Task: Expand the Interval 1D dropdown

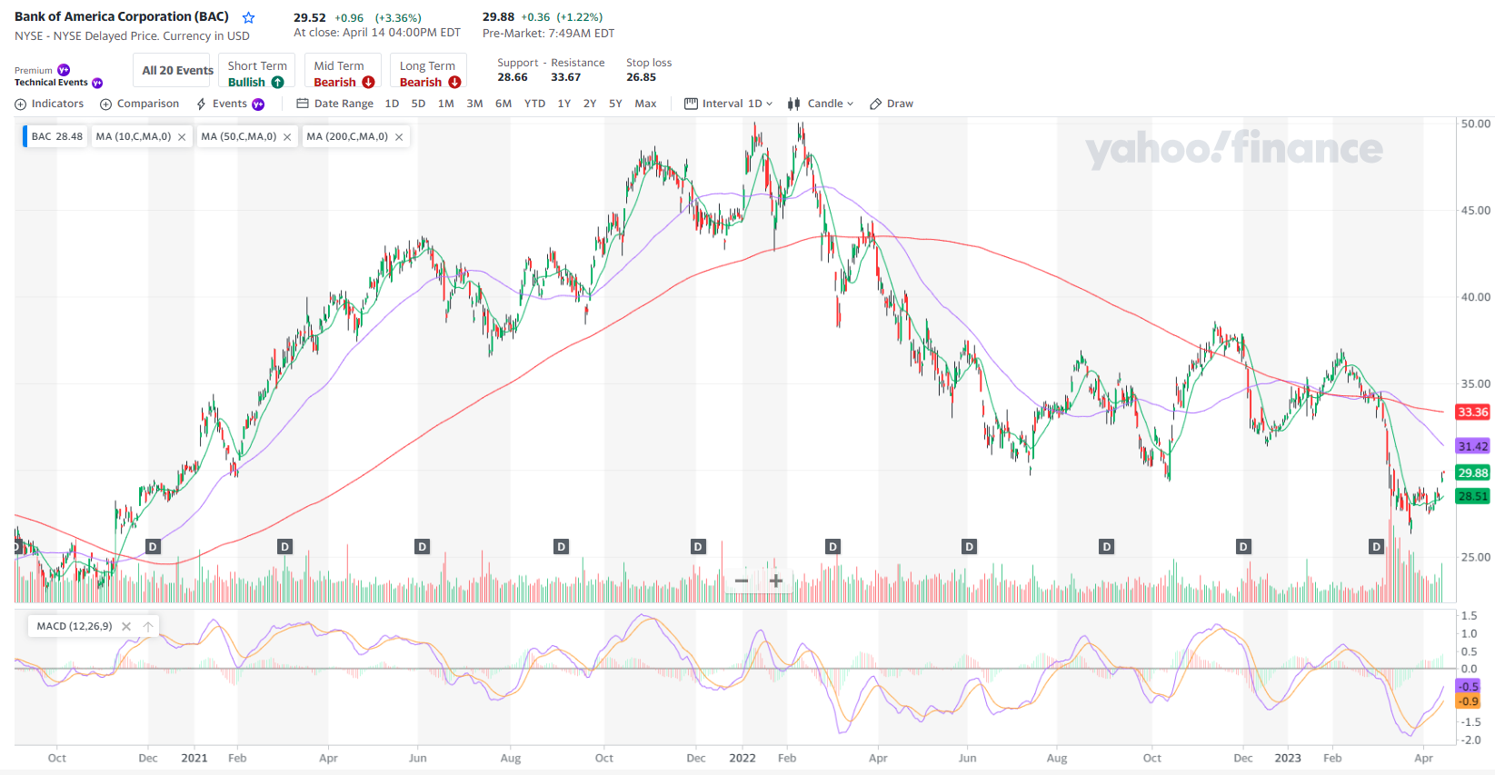Action: [x=728, y=104]
